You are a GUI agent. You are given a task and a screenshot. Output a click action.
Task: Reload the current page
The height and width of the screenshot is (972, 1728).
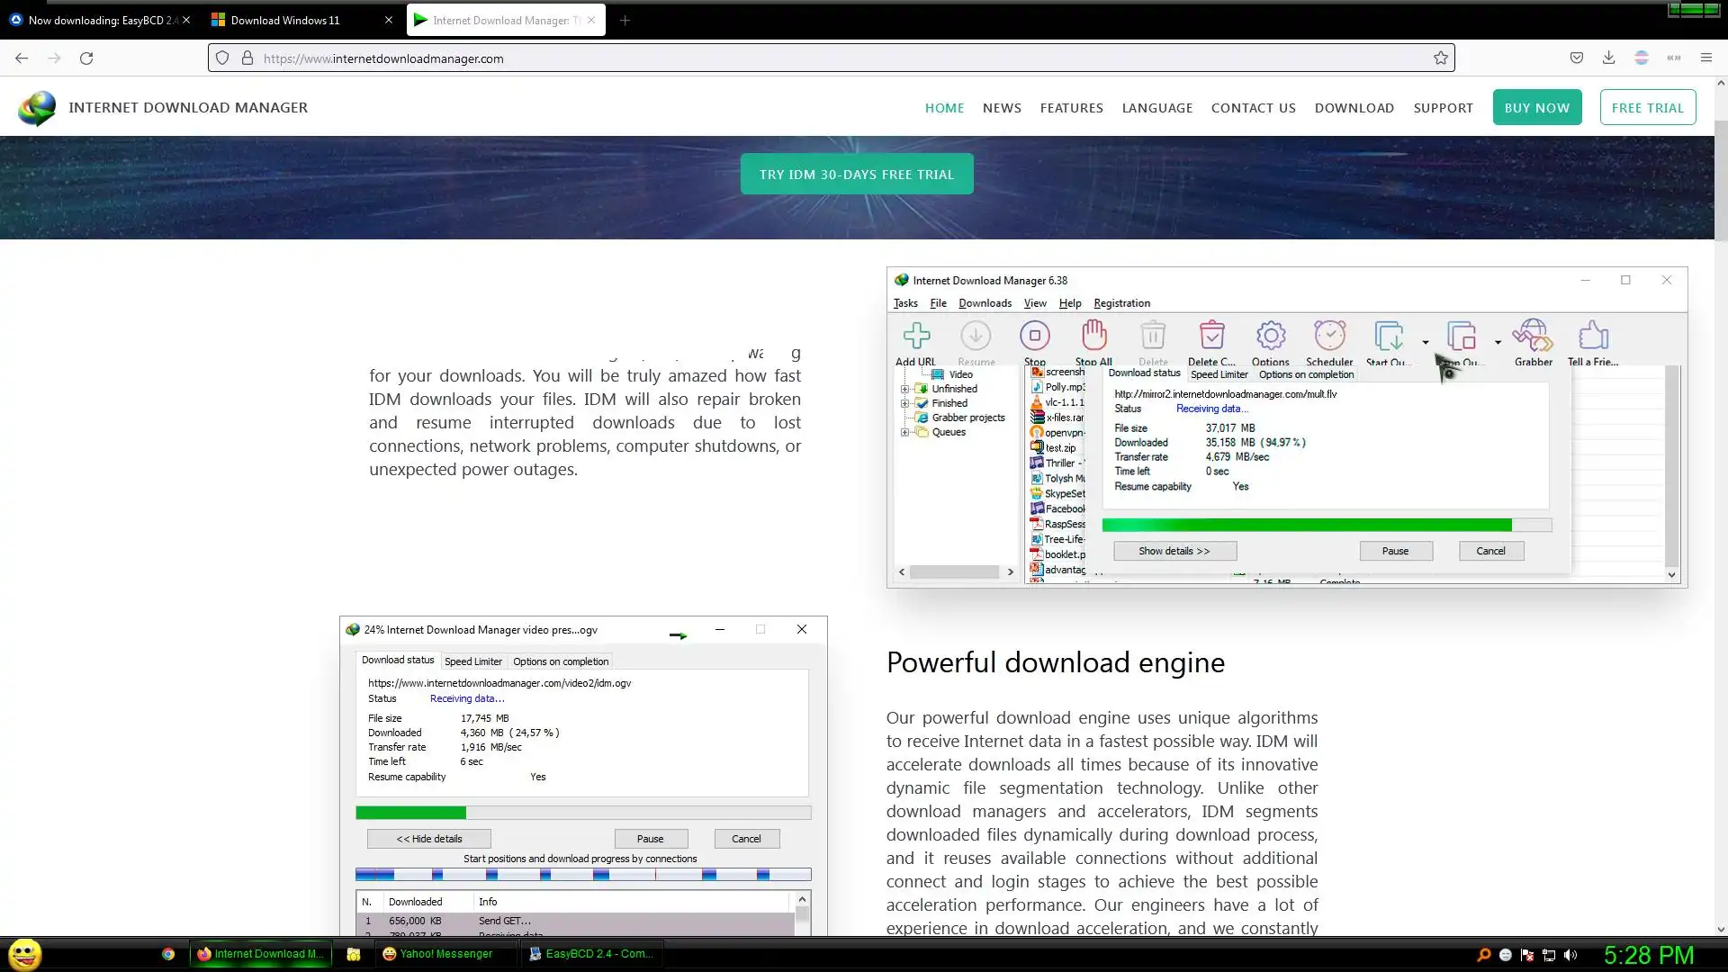86,58
